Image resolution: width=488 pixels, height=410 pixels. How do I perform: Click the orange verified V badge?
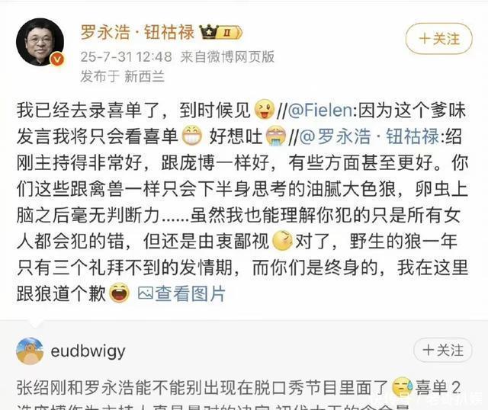tap(57, 59)
